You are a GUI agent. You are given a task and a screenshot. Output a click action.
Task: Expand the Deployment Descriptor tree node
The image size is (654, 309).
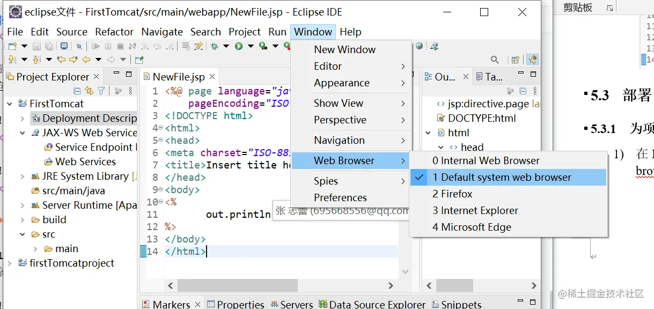click(x=23, y=118)
